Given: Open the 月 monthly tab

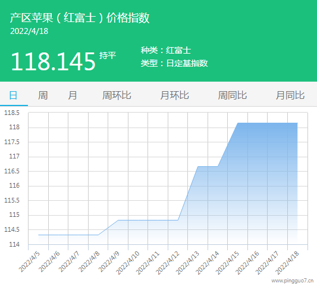Looking at the screenshot, I should click(x=73, y=95).
